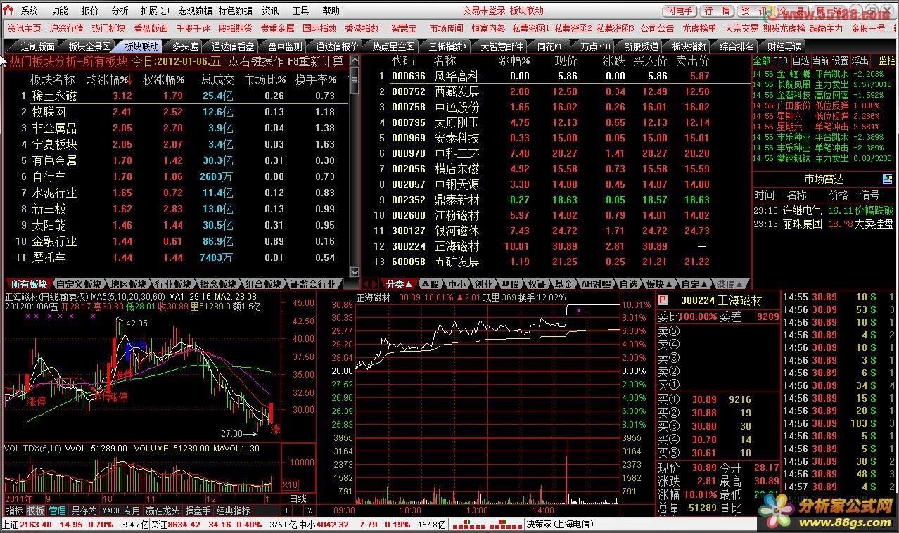The image size is (899, 533).
Task: Sort stock list by 涨幅% column
Action: [514, 61]
